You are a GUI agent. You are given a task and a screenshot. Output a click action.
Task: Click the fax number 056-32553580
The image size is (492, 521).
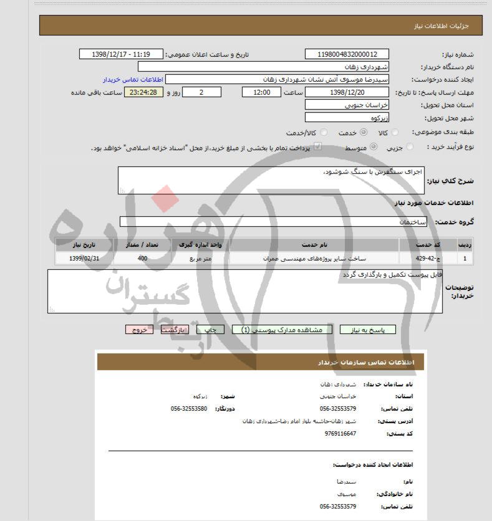[189, 409]
